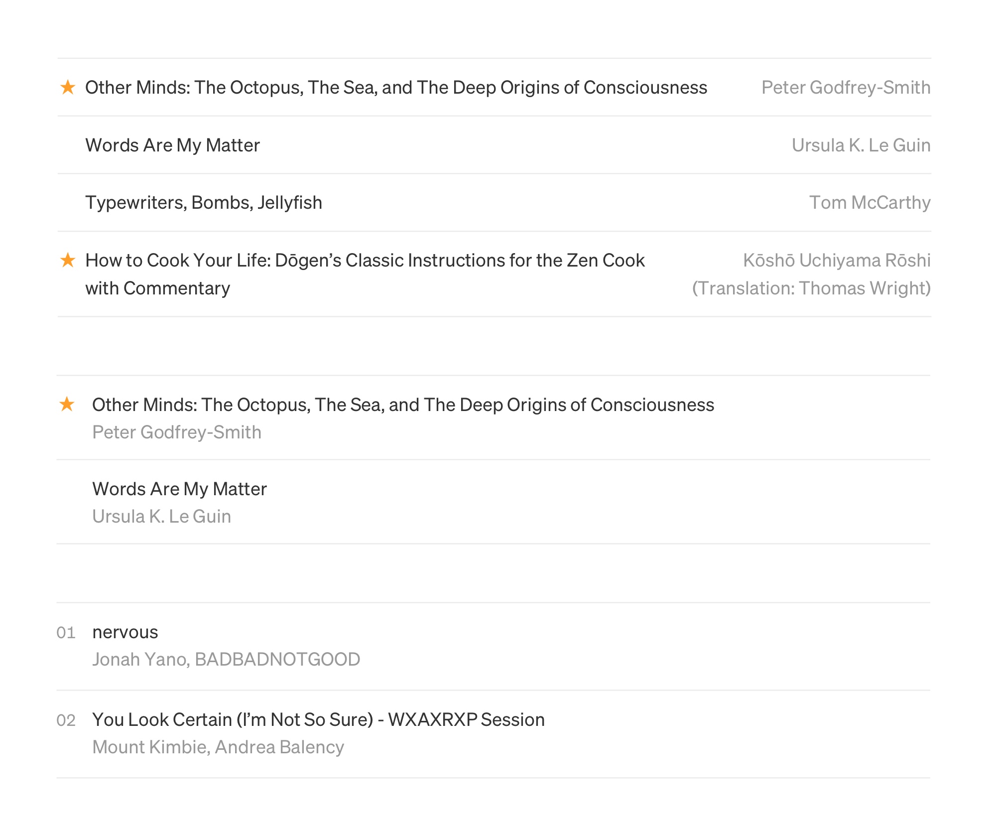Screen dimensions: 996x836
Task: Select author Tom McCarthy
Action: tap(870, 202)
